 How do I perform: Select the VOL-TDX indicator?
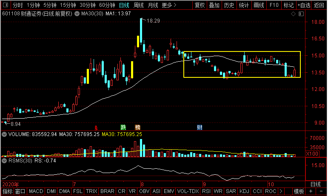(x=188, y=191)
